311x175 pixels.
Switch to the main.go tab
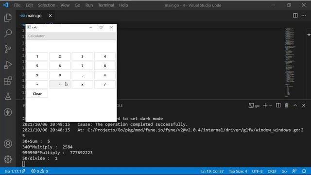[x=34, y=16]
